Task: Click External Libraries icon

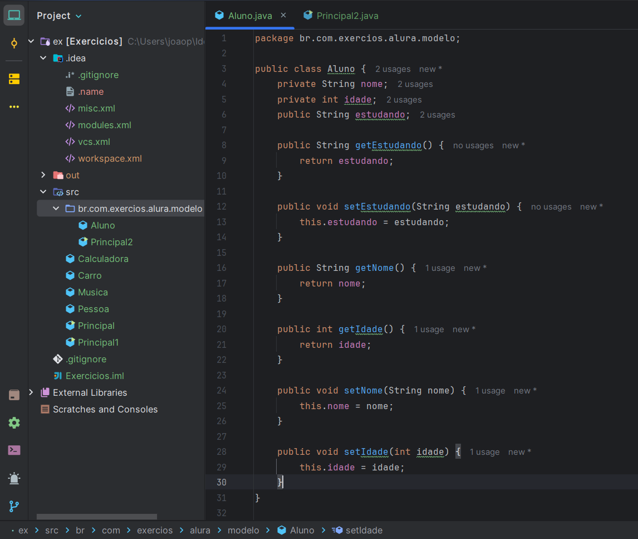Action: 45,392
